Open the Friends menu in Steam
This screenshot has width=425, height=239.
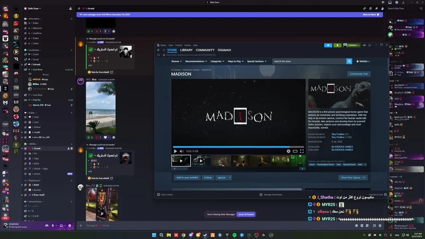(179, 45)
